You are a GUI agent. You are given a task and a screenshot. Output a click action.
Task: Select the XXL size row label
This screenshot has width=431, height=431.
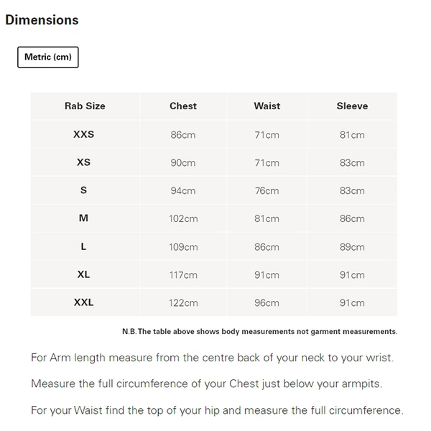click(x=84, y=302)
